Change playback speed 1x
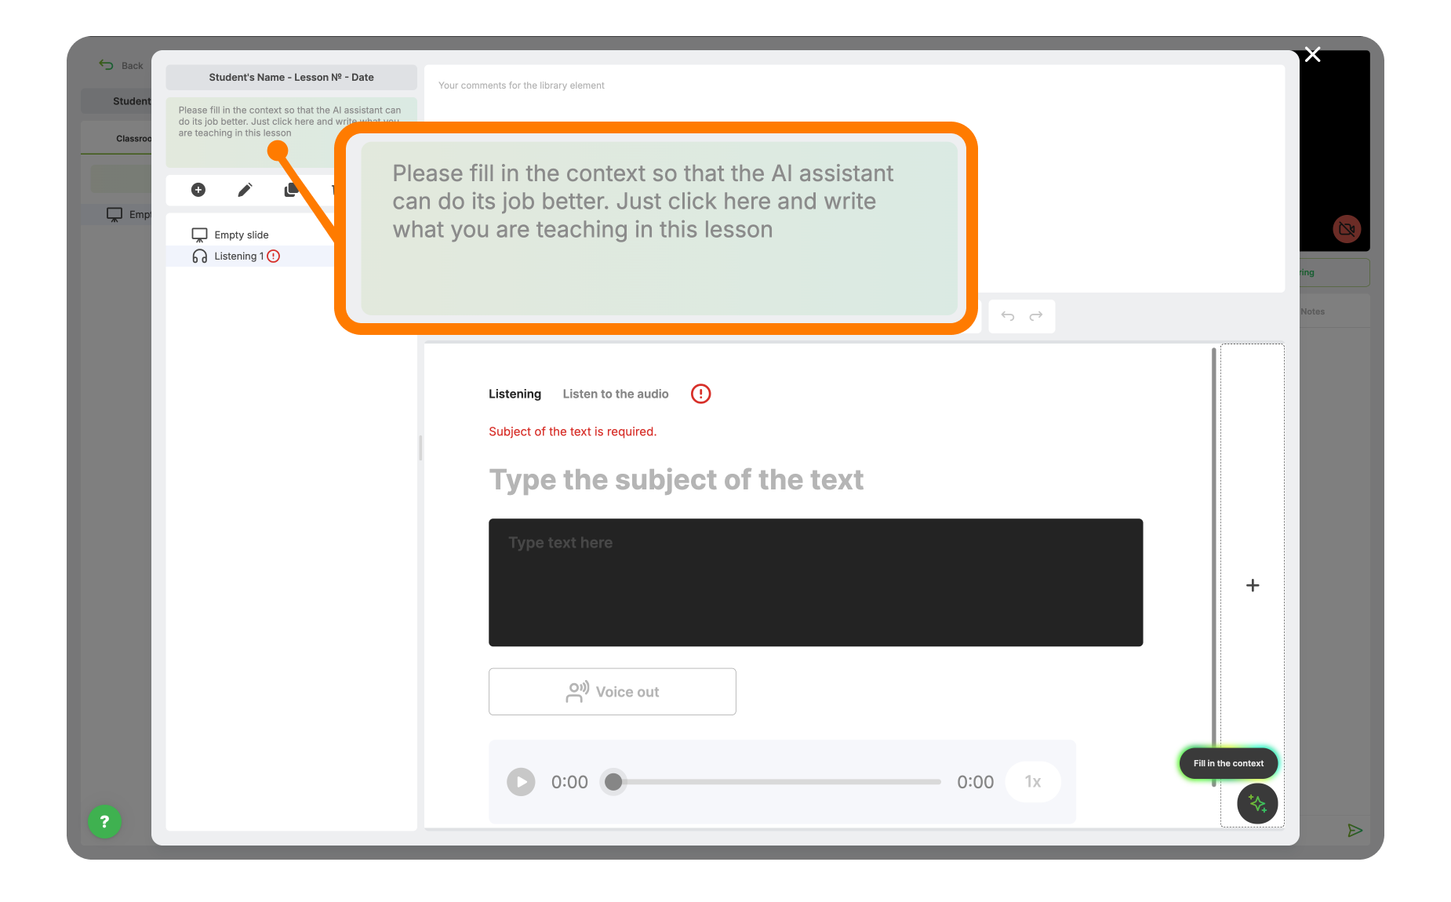Viewport: 1451px width, 902px height. click(x=1033, y=782)
